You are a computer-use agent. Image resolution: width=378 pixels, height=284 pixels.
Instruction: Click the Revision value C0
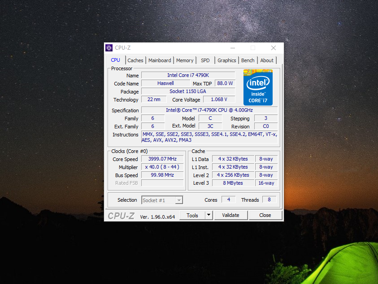point(266,126)
